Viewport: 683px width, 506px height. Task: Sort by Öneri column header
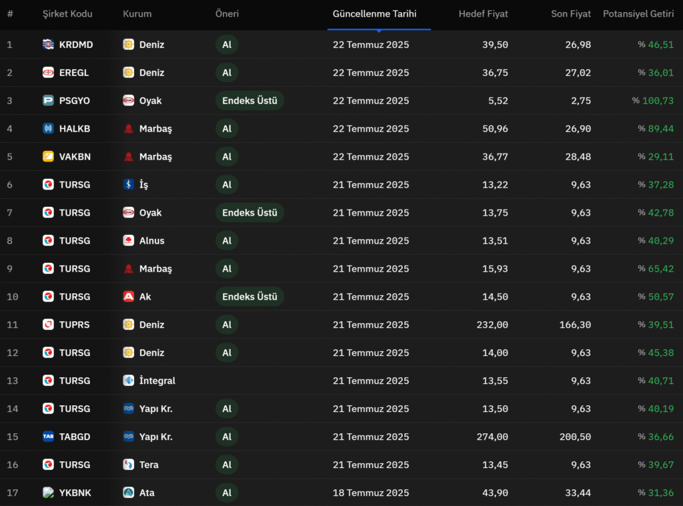pyautogui.click(x=227, y=14)
